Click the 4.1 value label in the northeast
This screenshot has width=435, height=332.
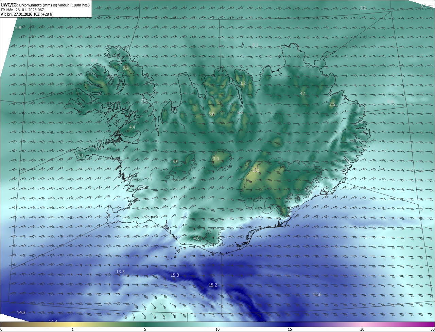[x=303, y=93]
